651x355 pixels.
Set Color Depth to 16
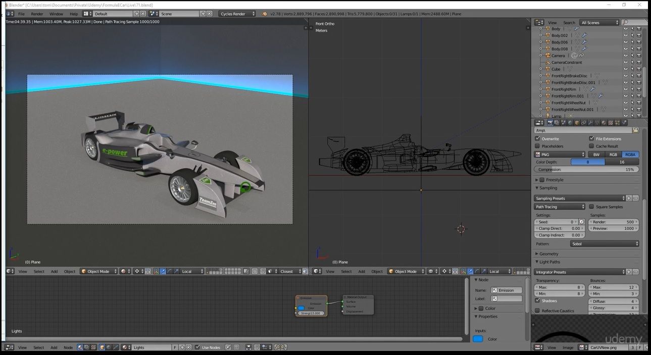pyautogui.click(x=622, y=162)
